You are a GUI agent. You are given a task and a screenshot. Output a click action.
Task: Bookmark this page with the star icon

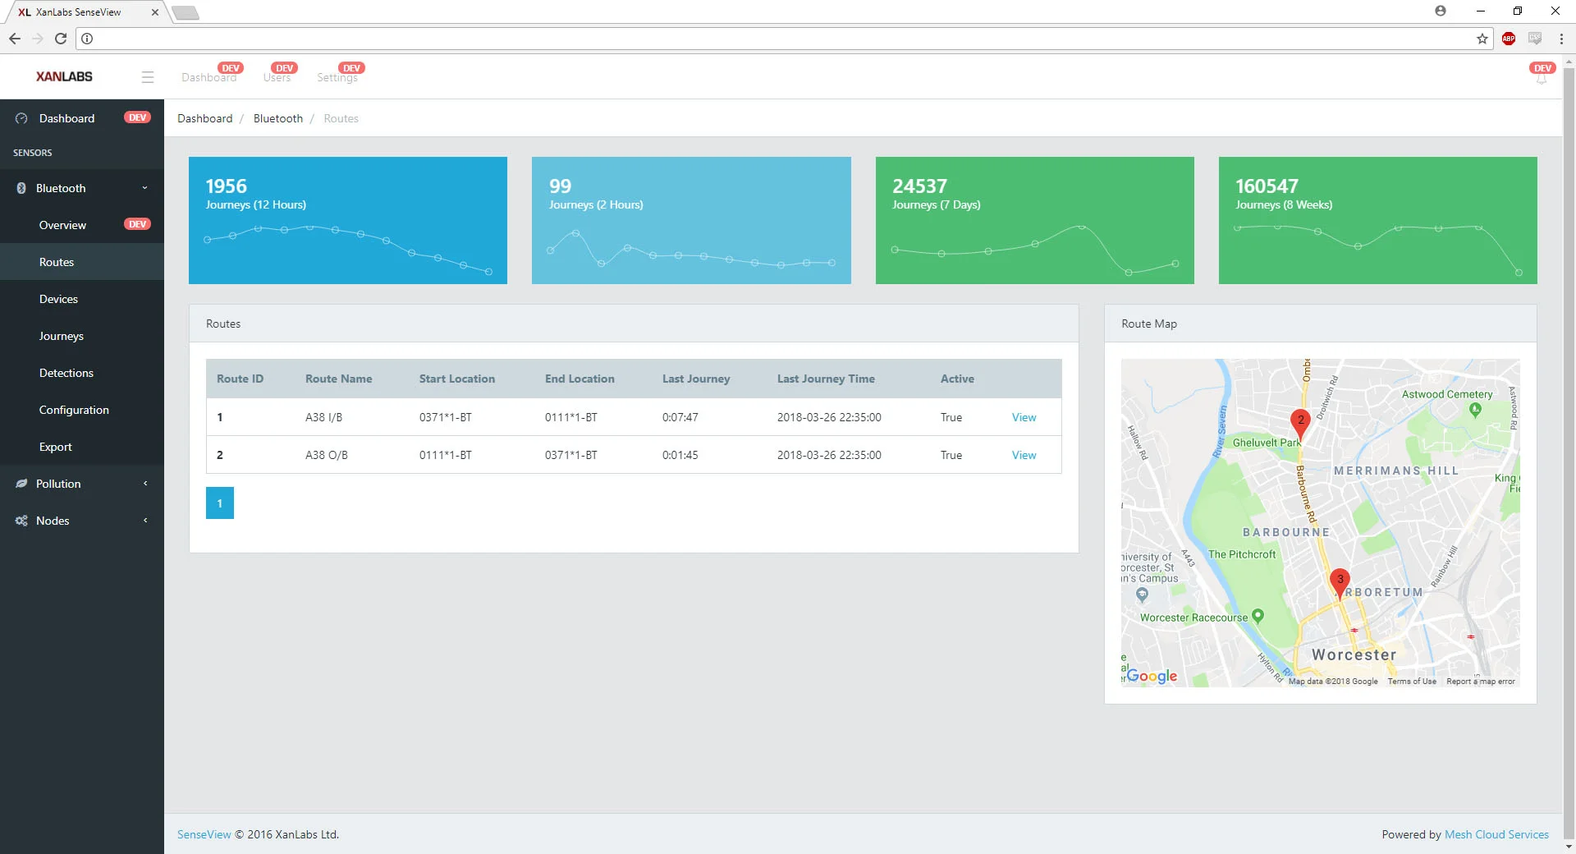[x=1482, y=39]
